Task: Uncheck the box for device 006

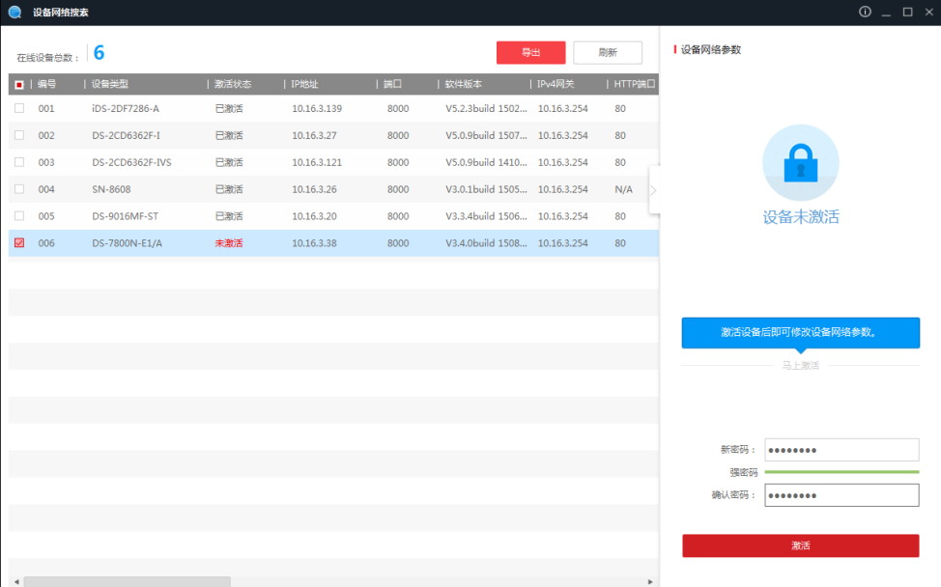Action: pyautogui.click(x=19, y=243)
